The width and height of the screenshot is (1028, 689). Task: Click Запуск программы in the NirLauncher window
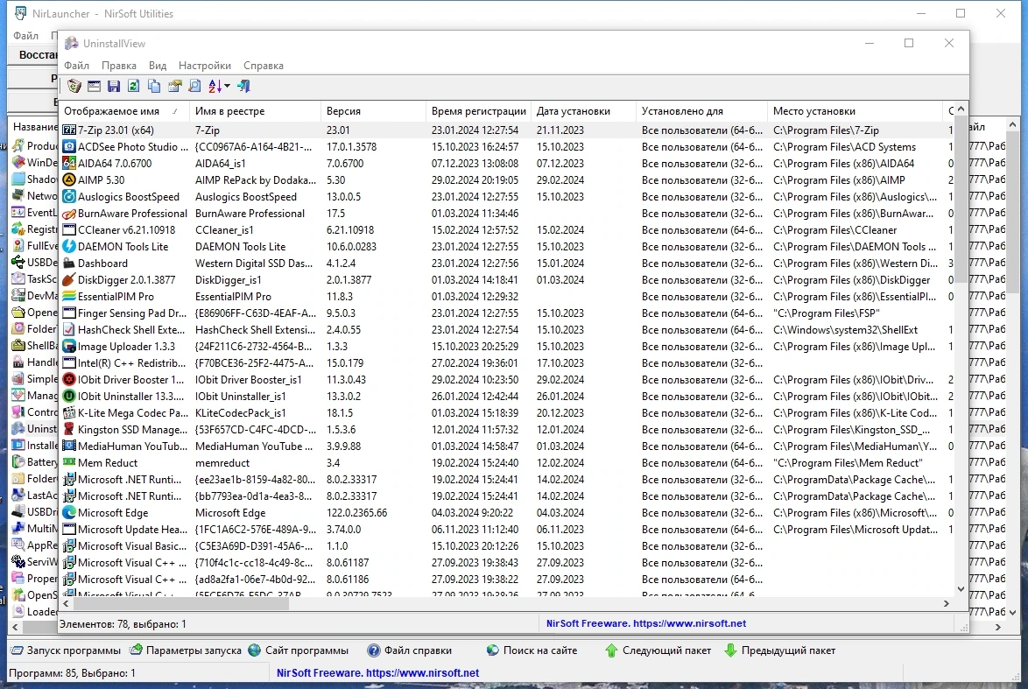click(x=66, y=650)
